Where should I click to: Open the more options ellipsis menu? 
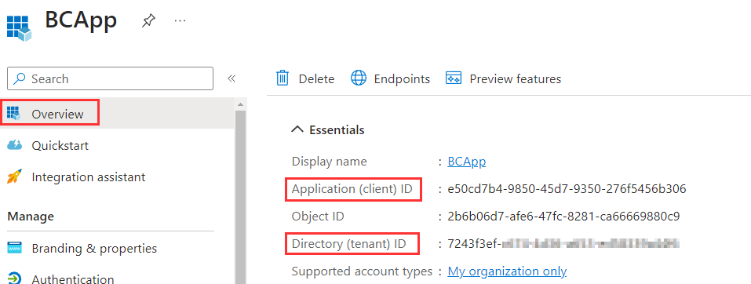[180, 21]
